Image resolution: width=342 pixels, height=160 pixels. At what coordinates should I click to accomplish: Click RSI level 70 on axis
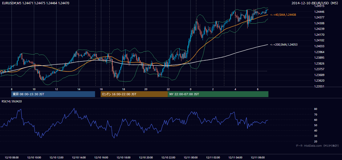(316, 114)
